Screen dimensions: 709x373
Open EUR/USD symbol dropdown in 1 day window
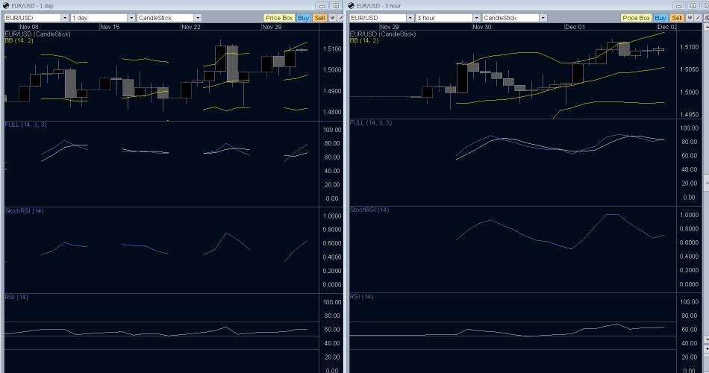tap(65, 18)
